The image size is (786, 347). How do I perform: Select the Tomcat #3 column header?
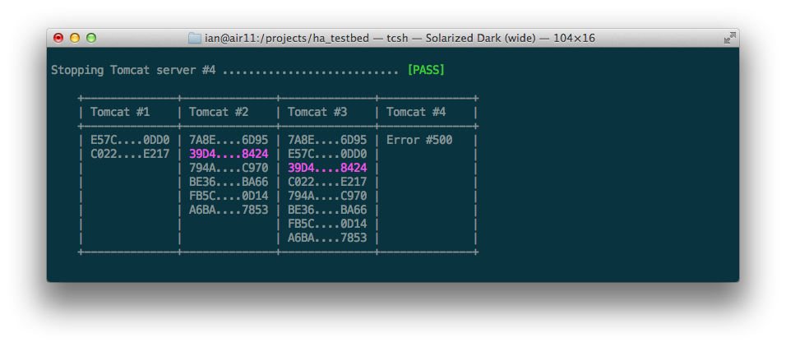pyautogui.click(x=317, y=112)
